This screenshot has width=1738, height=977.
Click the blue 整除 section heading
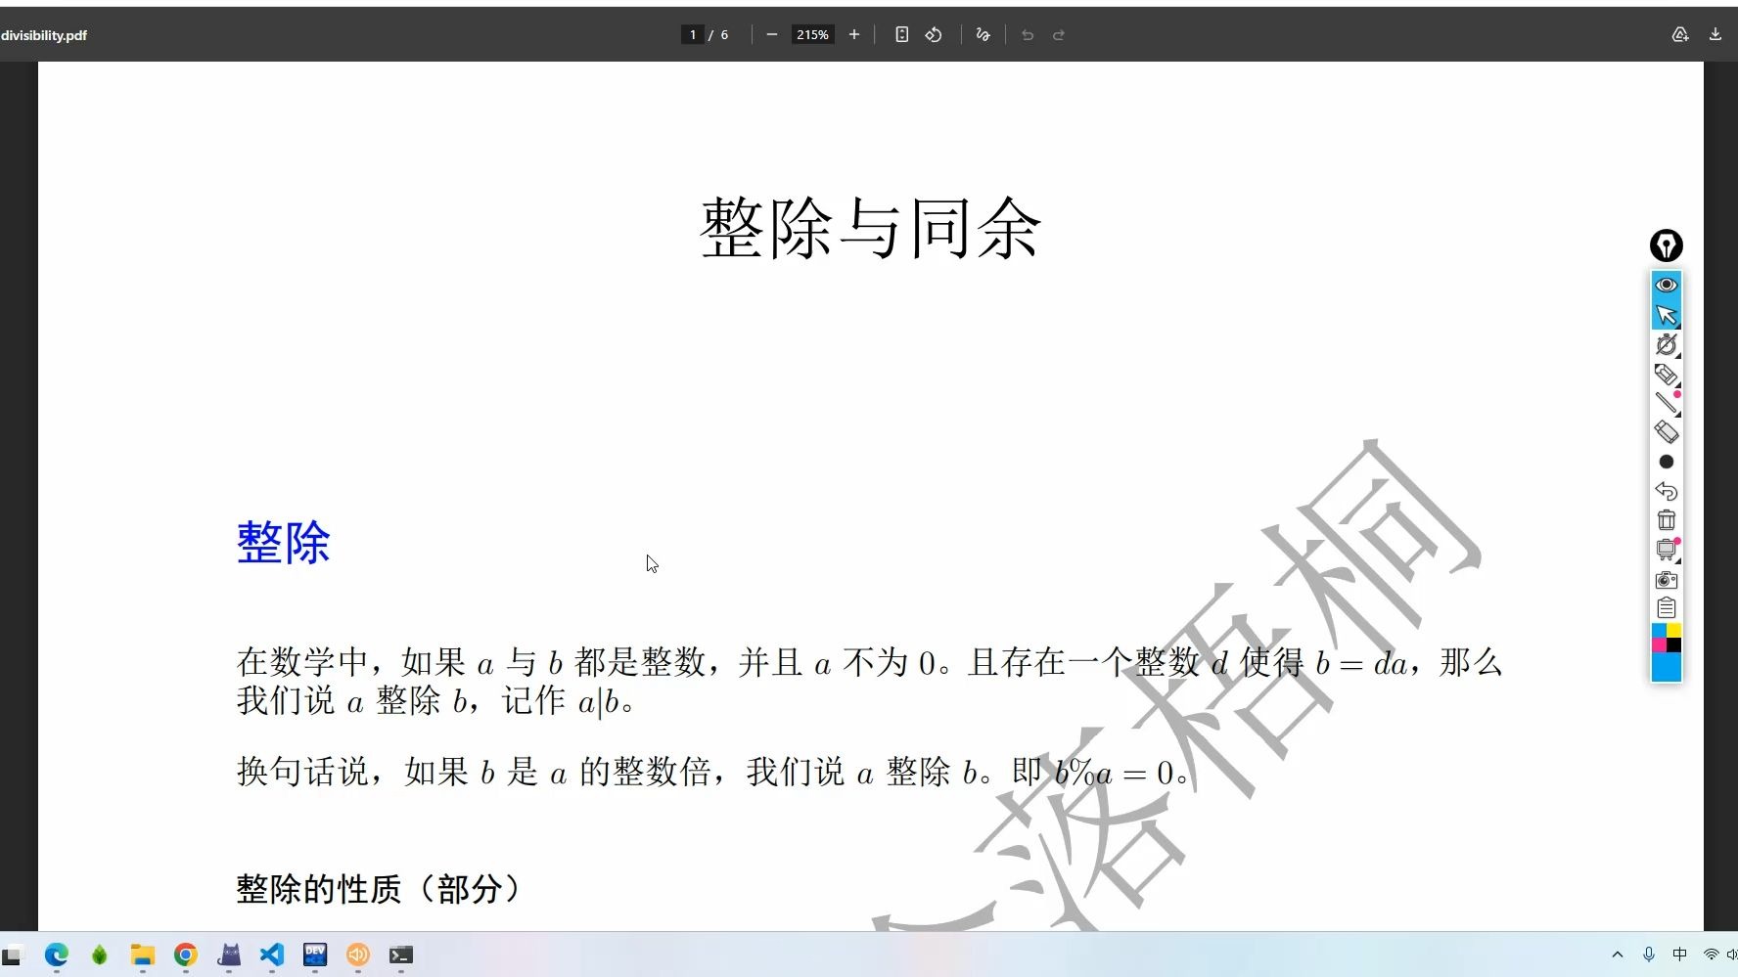click(284, 543)
